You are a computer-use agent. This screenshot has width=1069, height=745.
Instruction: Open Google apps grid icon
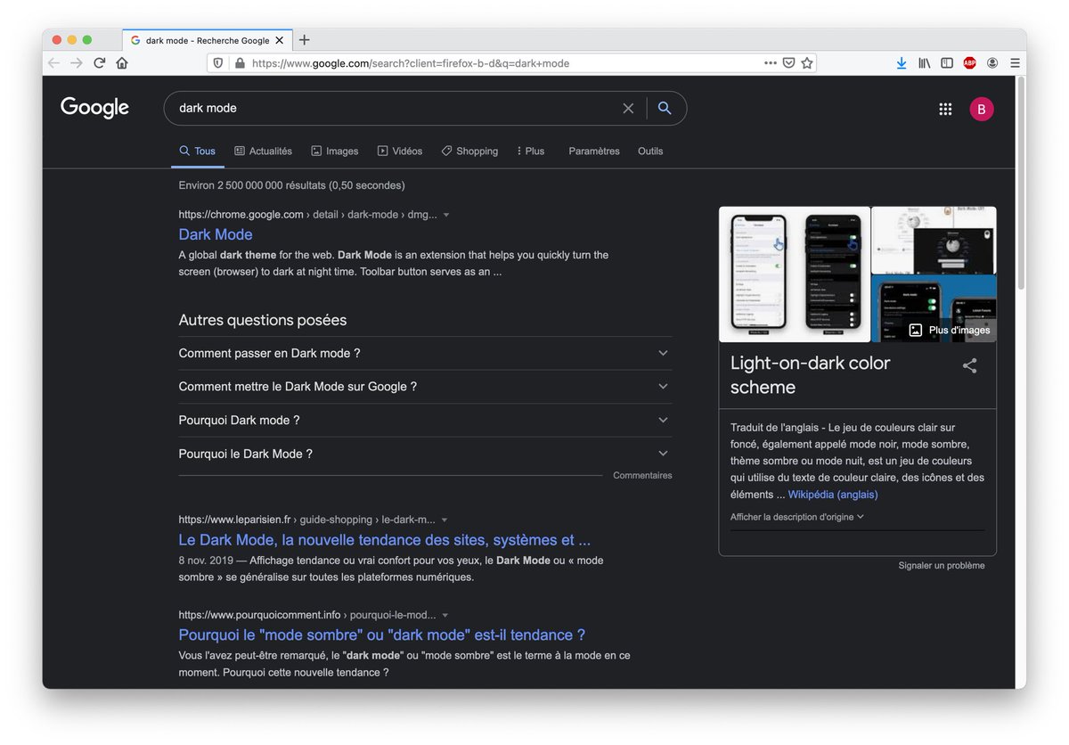coord(945,109)
